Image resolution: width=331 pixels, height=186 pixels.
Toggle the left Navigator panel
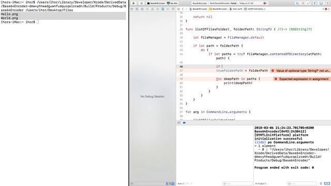tap(316, 3)
